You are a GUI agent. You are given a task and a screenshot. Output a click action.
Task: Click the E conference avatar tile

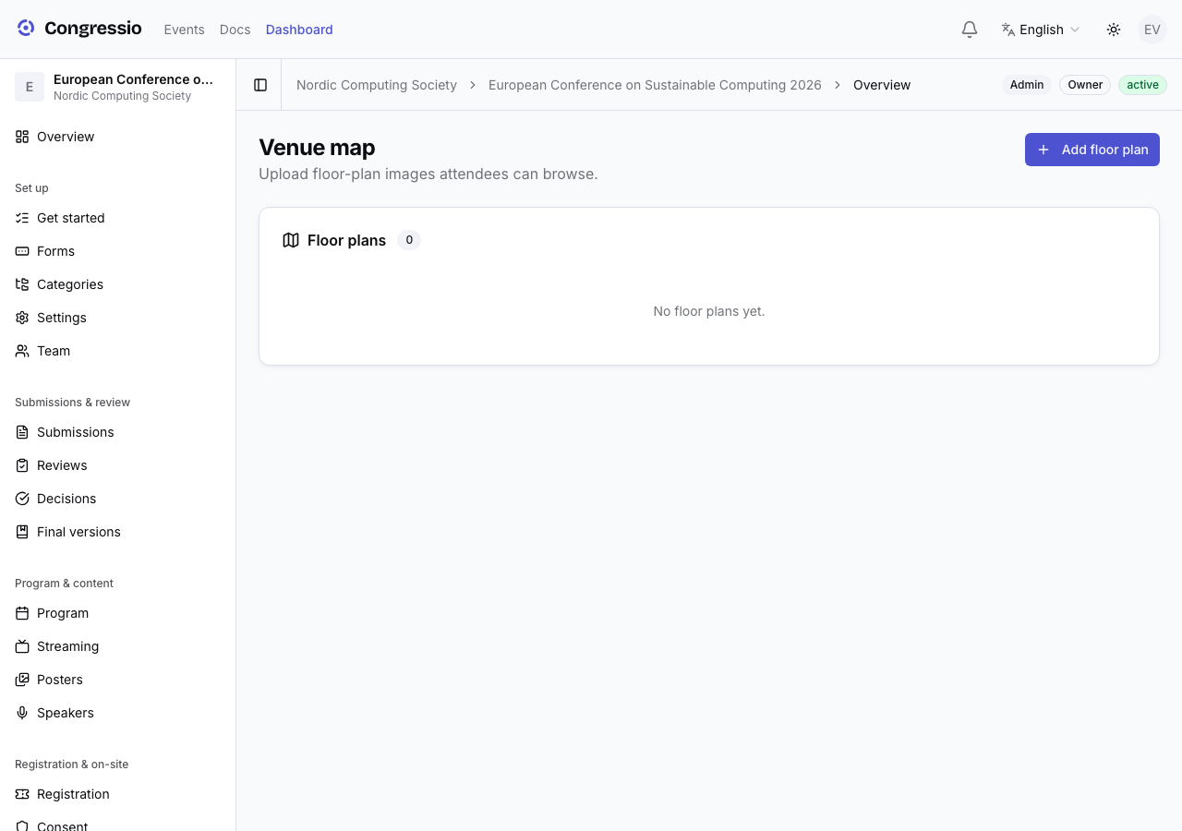(30, 87)
